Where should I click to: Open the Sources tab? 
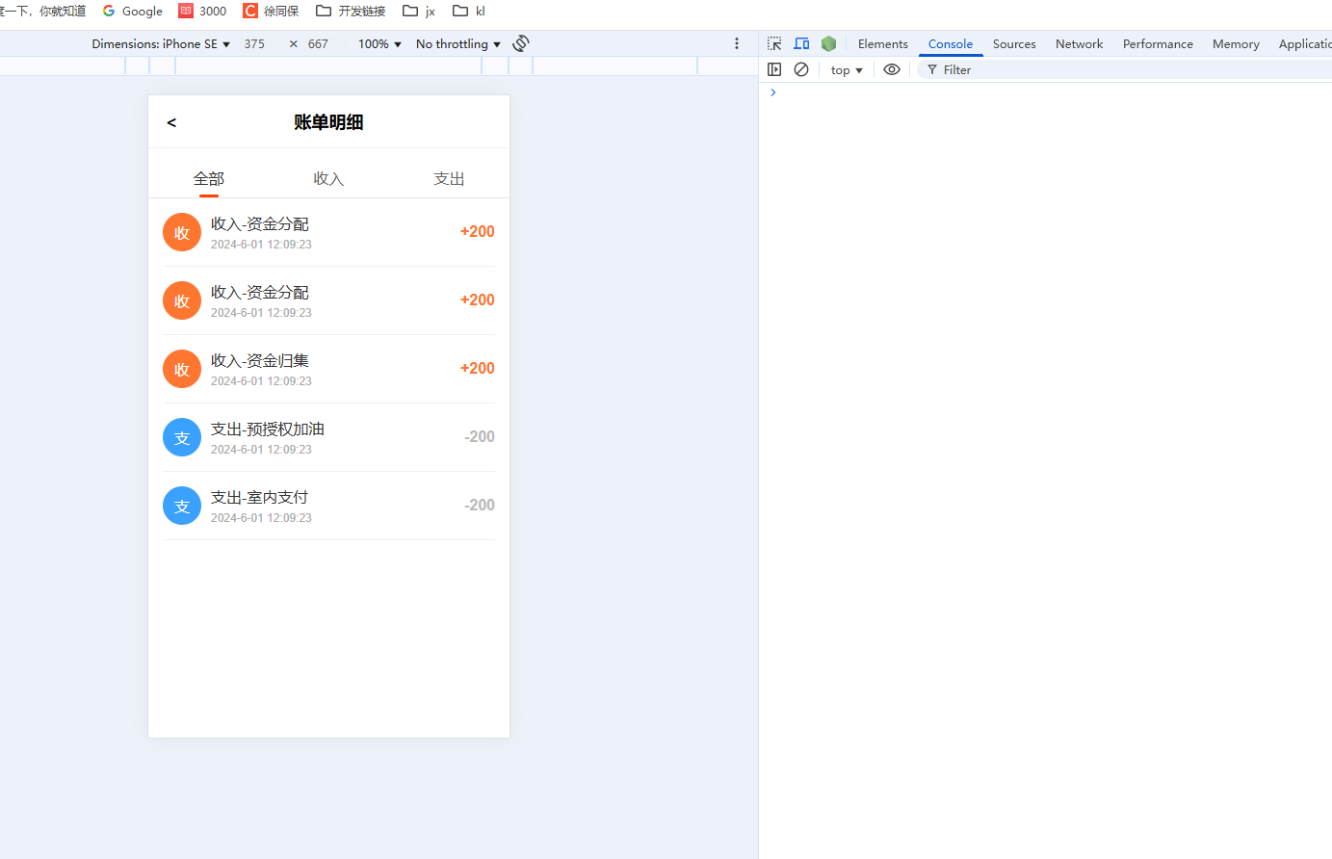tap(1014, 43)
